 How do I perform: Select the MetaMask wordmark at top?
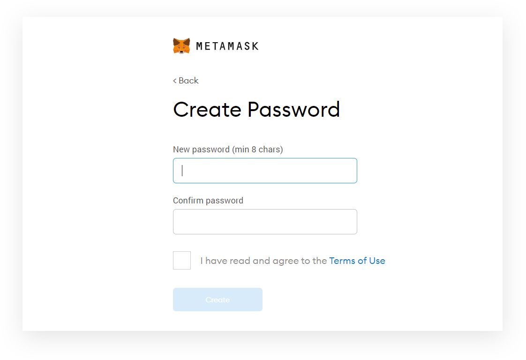pyautogui.click(x=228, y=46)
